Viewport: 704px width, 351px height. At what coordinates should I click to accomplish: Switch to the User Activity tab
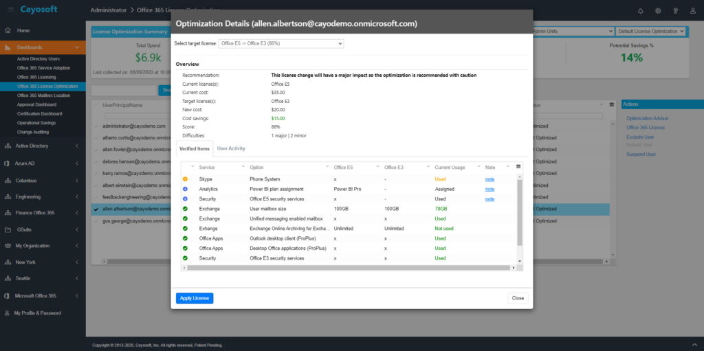pyautogui.click(x=231, y=148)
